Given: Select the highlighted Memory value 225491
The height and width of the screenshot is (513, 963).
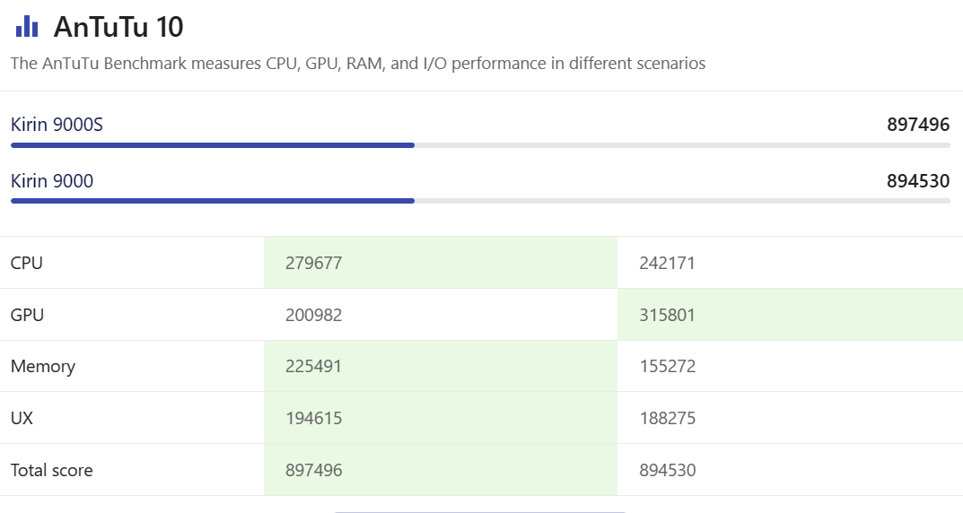Looking at the screenshot, I should [314, 366].
